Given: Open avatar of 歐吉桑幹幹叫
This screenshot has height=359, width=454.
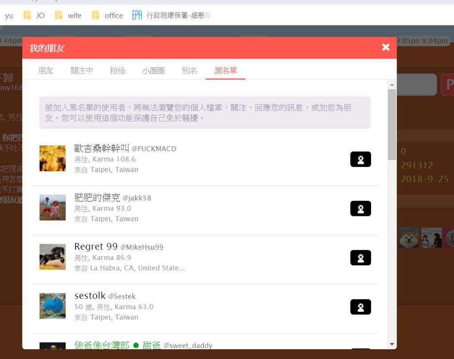Looking at the screenshot, I should [52, 158].
